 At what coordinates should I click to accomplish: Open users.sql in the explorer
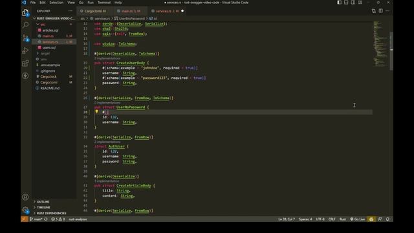click(54, 47)
